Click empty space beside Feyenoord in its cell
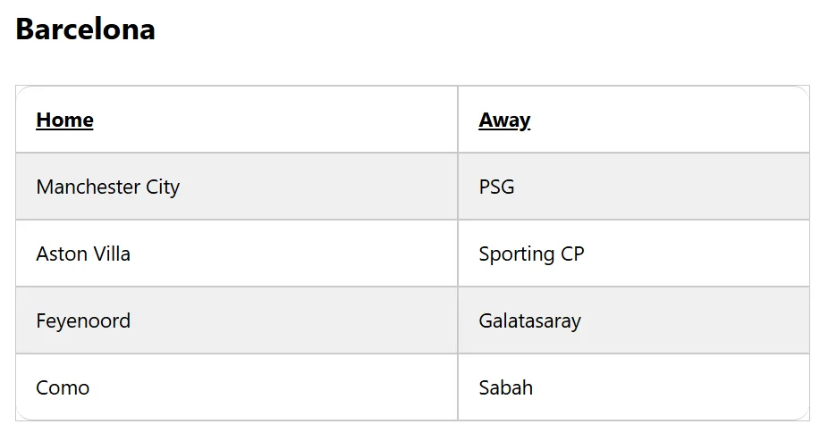Screen dimensions: 828x441 293,320
